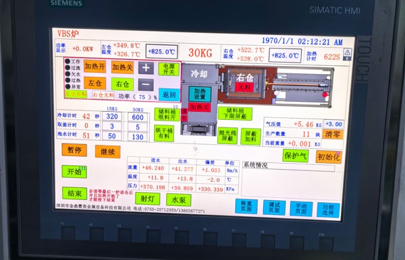Click the left chamber setpoint +825.0℃ field
Viewport: 405px width, 260px height.
tap(162, 52)
